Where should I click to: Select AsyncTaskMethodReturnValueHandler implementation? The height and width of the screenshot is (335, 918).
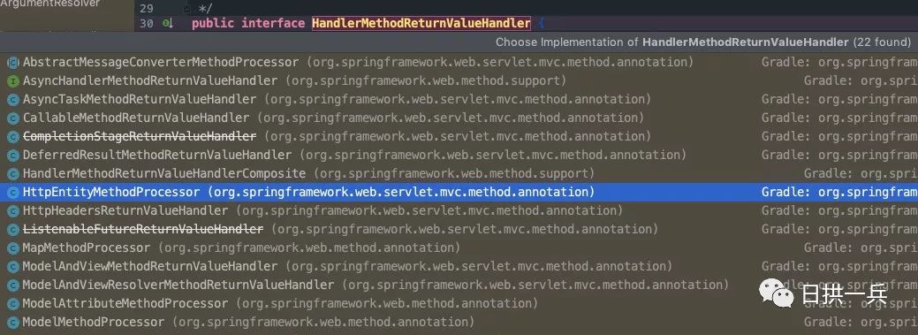[x=459, y=100]
